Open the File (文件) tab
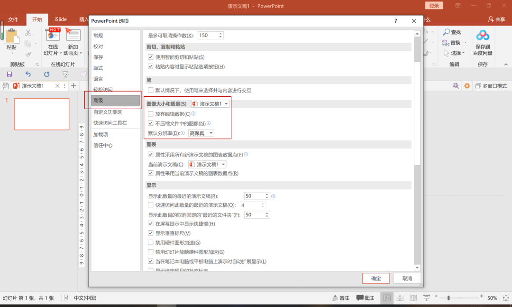Screen dimensions: 512x307 13,19
